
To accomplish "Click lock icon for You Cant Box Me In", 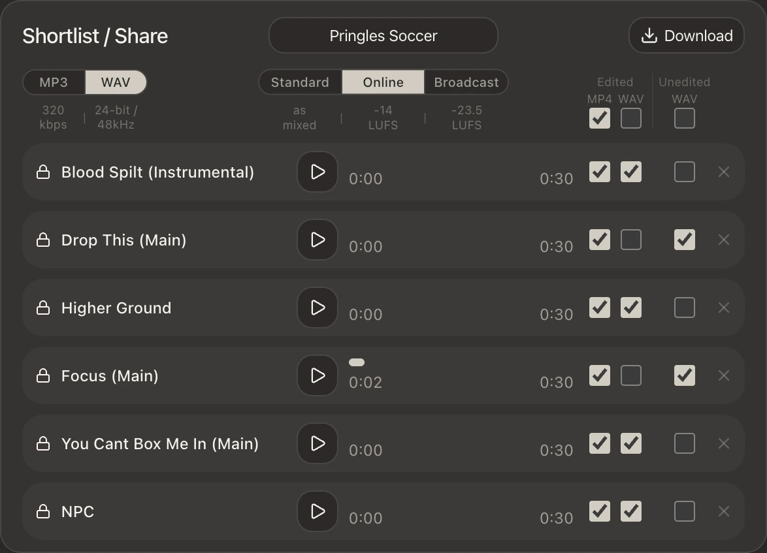I will point(43,443).
